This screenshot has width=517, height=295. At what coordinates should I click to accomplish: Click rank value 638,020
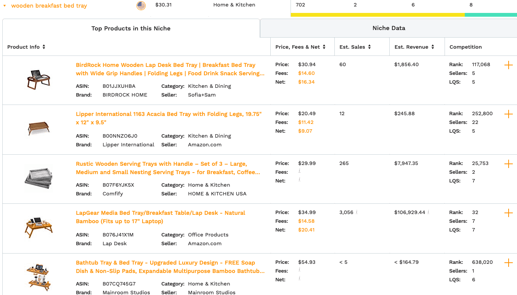[x=482, y=262]
